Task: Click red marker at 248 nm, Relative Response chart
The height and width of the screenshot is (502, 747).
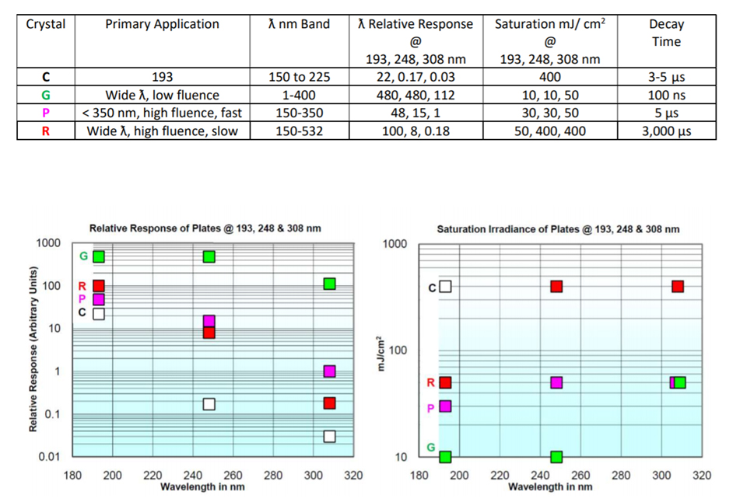Action: click(209, 333)
